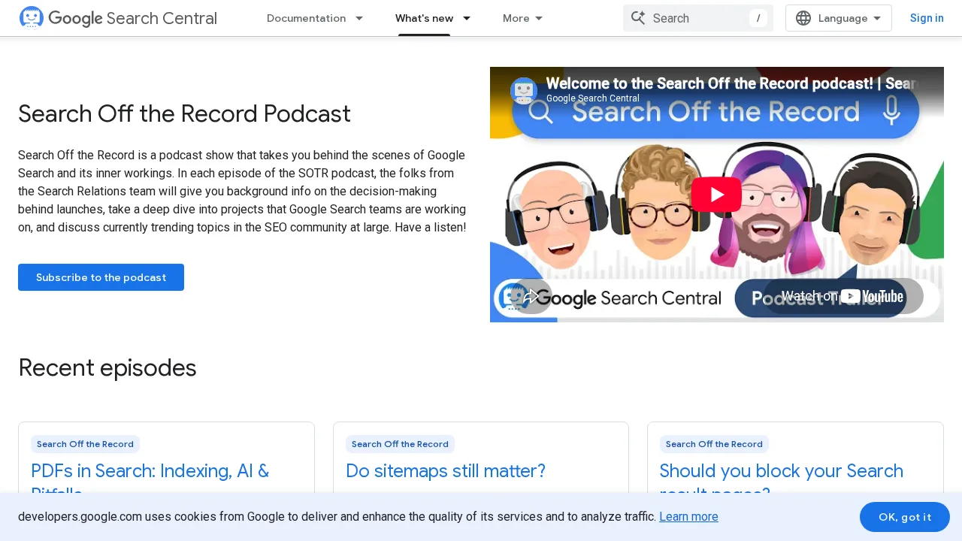
Task: Accept cookies with OK, got it
Action: [x=905, y=517]
